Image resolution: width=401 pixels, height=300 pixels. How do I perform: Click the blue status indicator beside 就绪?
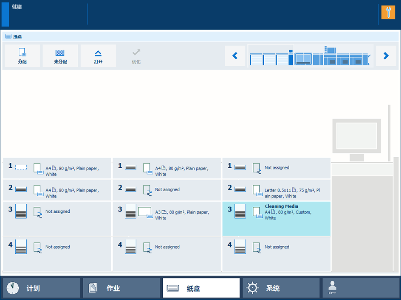click(5, 14)
